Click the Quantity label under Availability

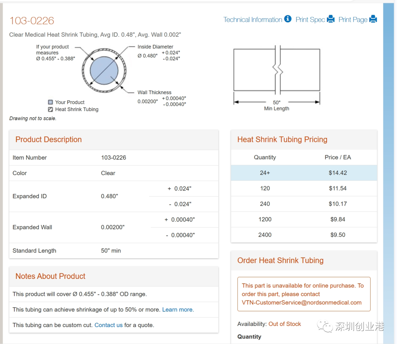[249, 337]
